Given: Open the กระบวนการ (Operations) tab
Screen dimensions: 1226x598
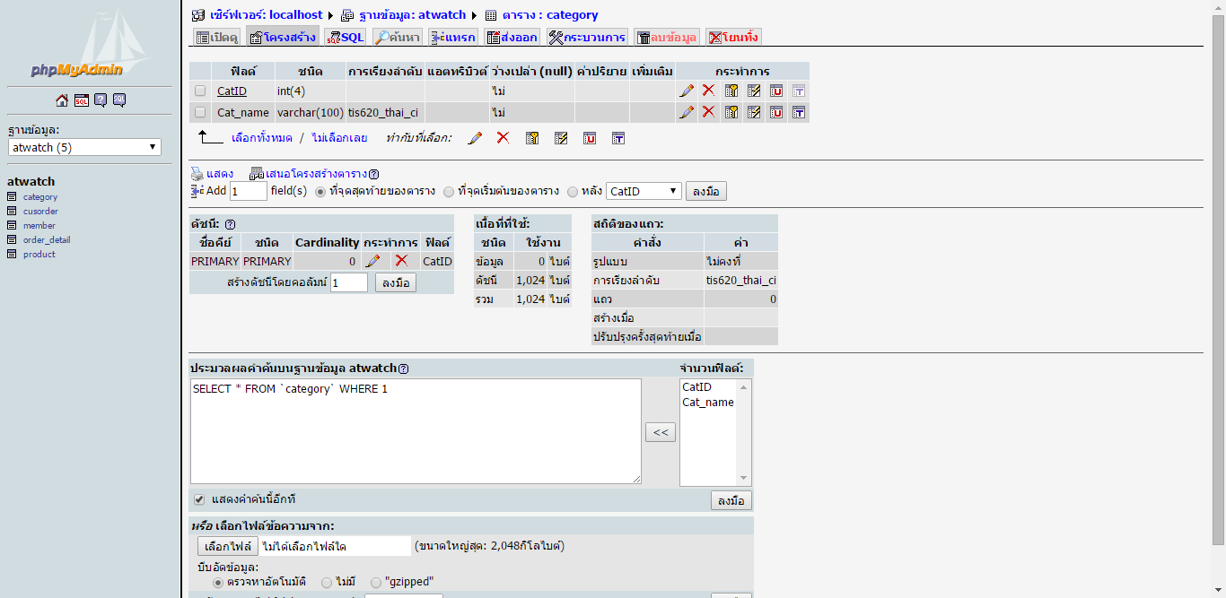Looking at the screenshot, I should 587,37.
